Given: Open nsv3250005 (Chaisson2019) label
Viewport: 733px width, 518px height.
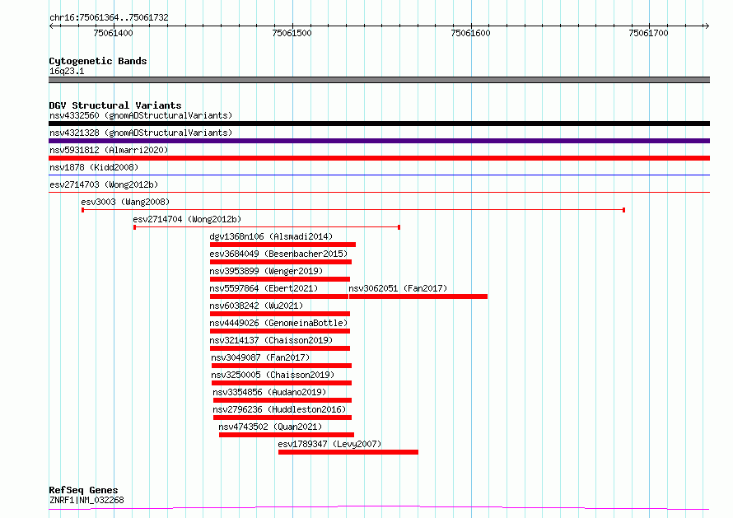Looking at the screenshot, I should 273,375.
